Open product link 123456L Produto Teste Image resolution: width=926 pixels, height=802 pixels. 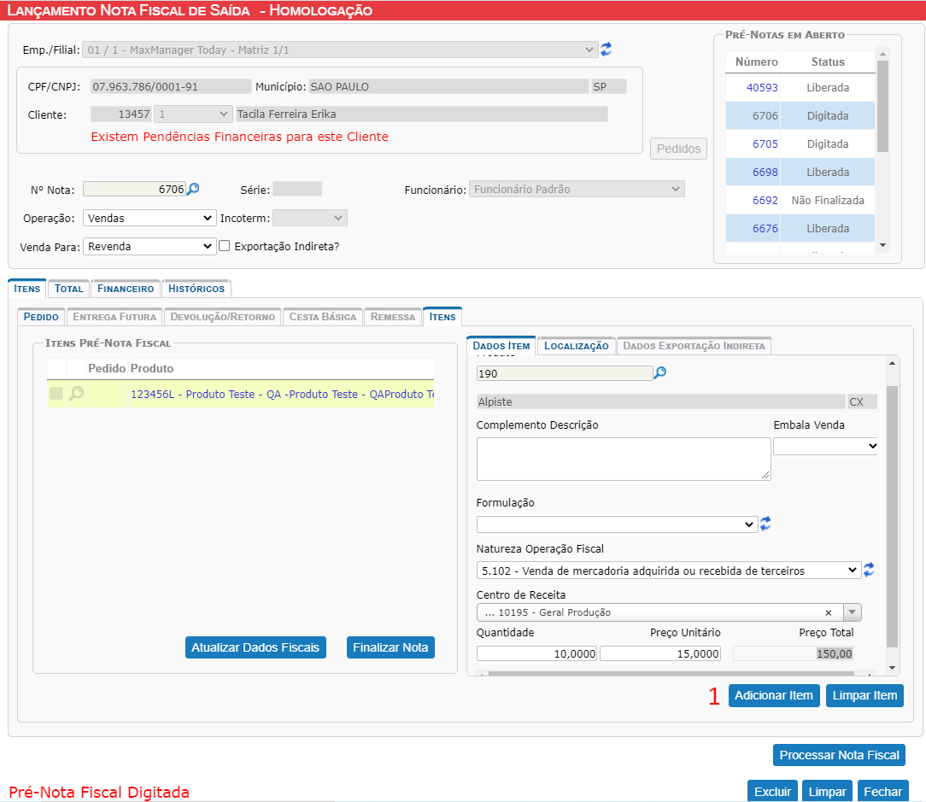(282, 394)
